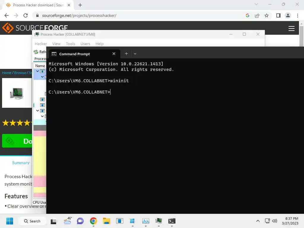Open a new Chrome tab
Viewport: 304px width, 228px height.
[x=80, y=5]
